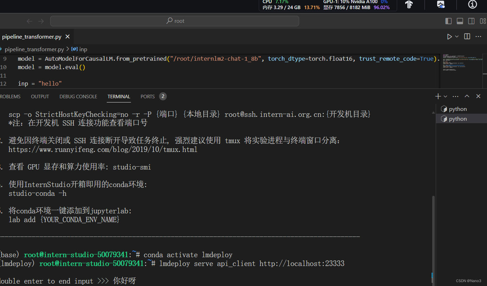487x286 pixels.
Task: Create a new terminal with the plus icon
Action: 438,96
